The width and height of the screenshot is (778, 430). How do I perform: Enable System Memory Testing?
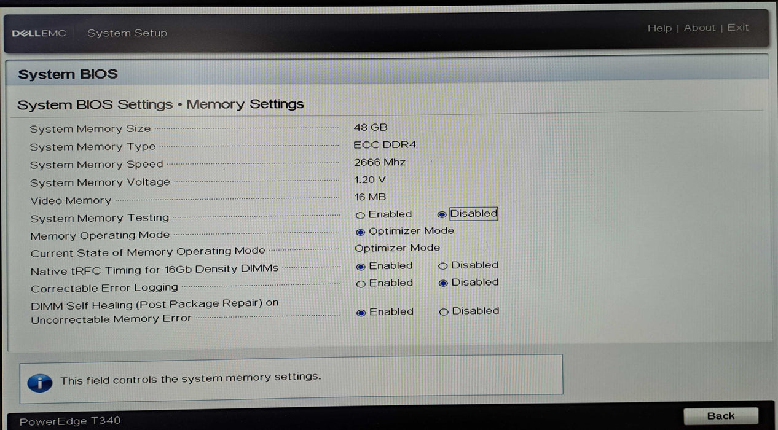361,215
